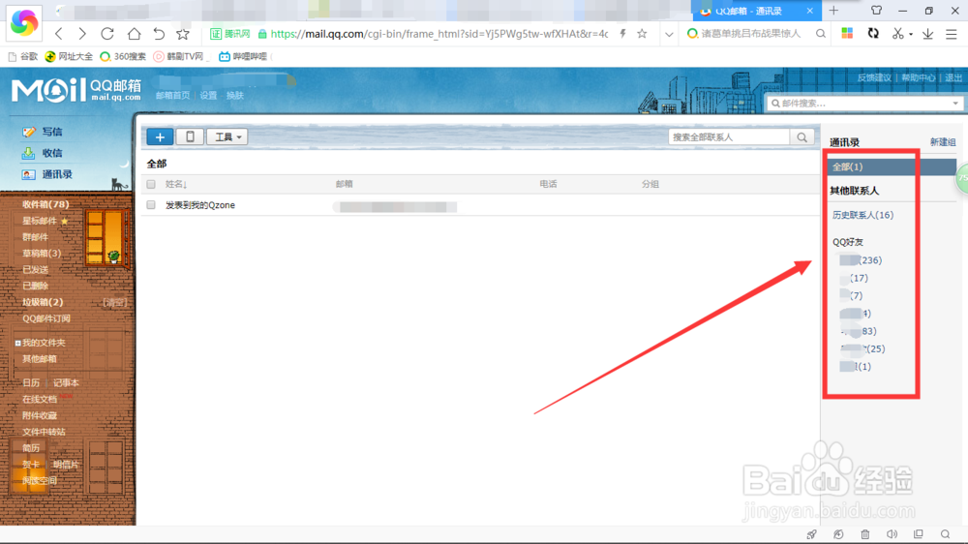Open the 谷歌 bookmark
Image resolution: width=968 pixels, height=544 pixels.
click(x=23, y=56)
